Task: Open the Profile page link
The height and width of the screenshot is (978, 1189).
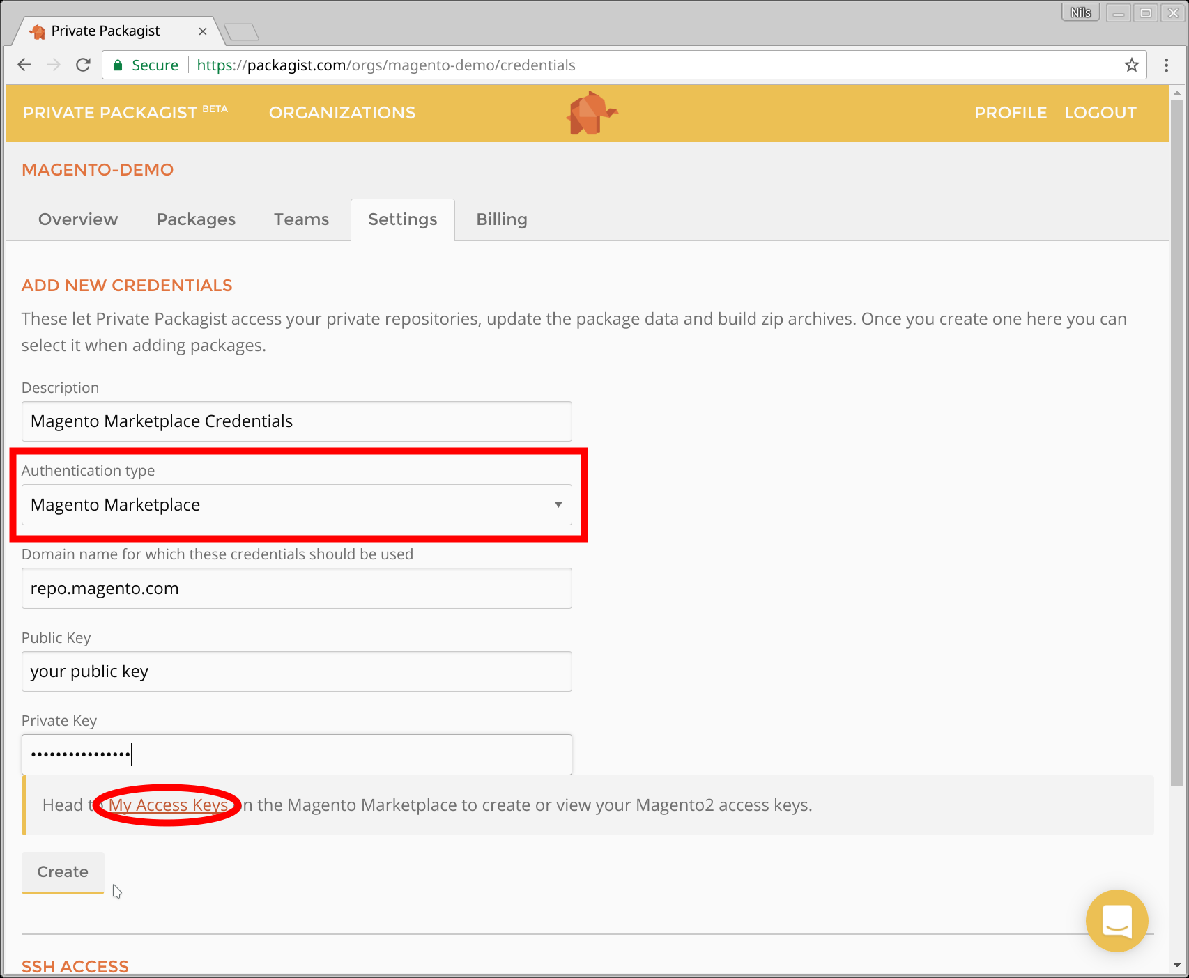Action: pyautogui.click(x=1011, y=113)
